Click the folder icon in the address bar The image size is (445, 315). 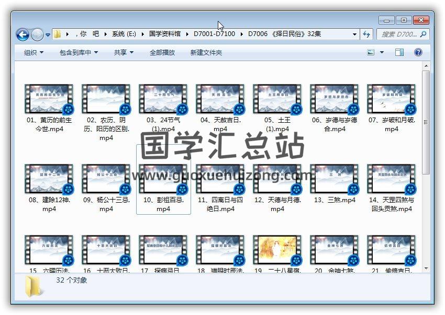(58, 34)
